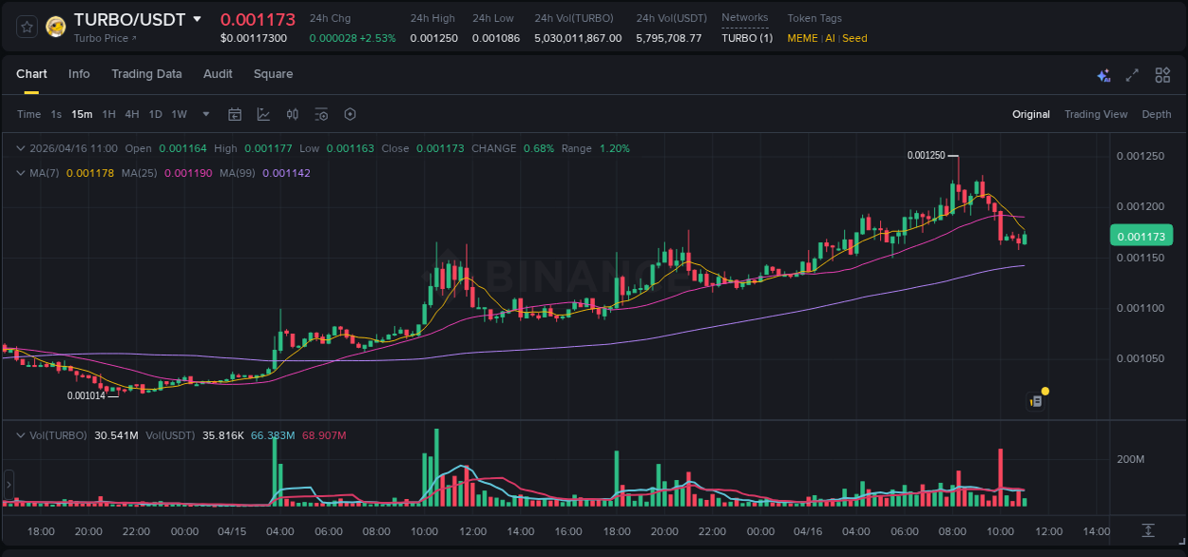Viewport: 1188px width, 557px height.
Task: Open the date range calendar picker
Action: pos(235,114)
